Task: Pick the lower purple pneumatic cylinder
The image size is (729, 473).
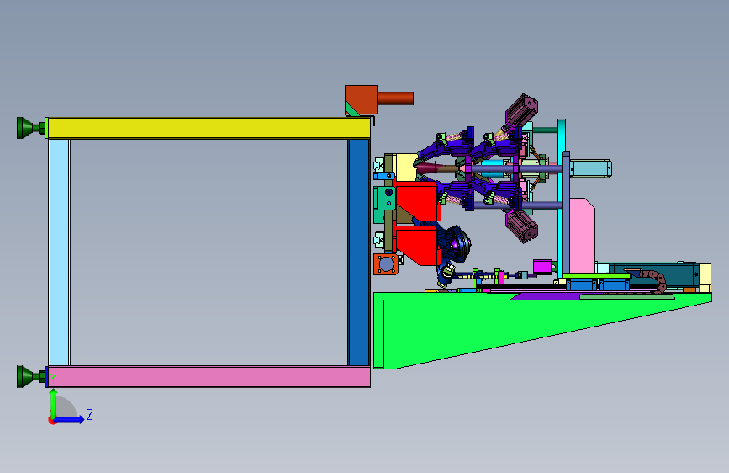Action: click(521, 226)
